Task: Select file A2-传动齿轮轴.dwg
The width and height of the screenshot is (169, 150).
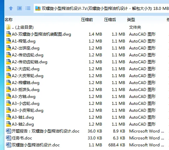Action: pyautogui.click(x=30, y=62)
